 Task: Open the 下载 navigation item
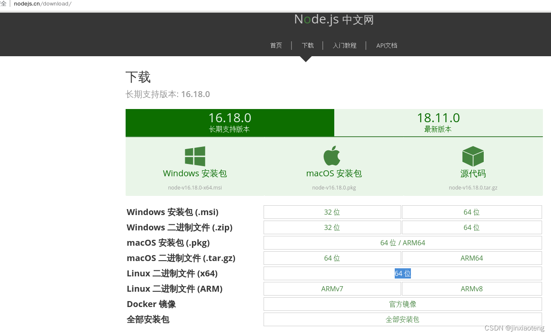307,46
